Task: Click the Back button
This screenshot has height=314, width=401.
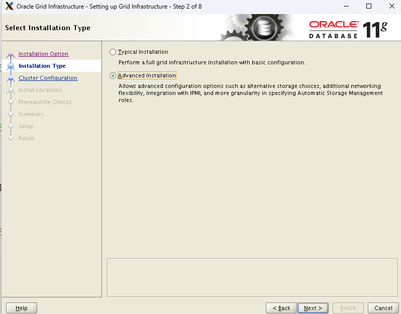Action: tap(281, 308)
